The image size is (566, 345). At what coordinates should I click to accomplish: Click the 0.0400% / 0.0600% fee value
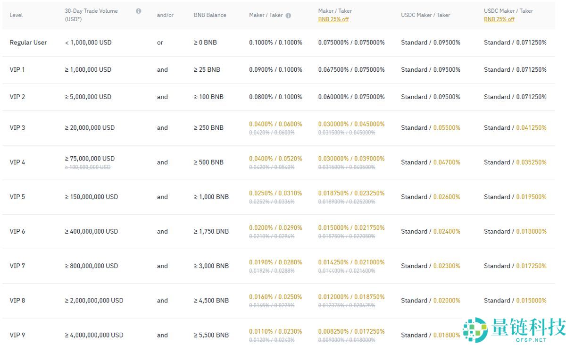coord(276,124)
